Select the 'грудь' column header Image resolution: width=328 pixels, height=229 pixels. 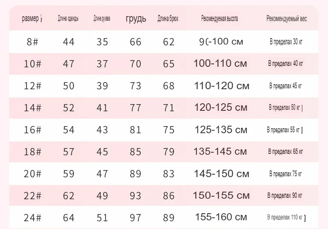136,19
